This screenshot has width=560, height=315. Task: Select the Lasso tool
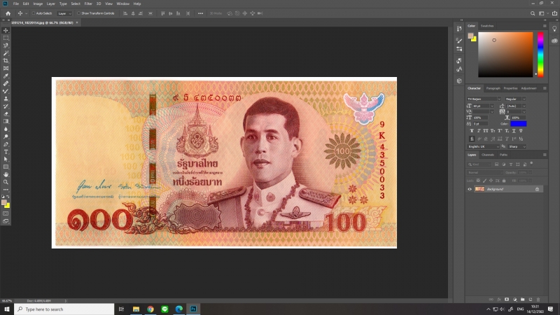(x=6, y=45)
